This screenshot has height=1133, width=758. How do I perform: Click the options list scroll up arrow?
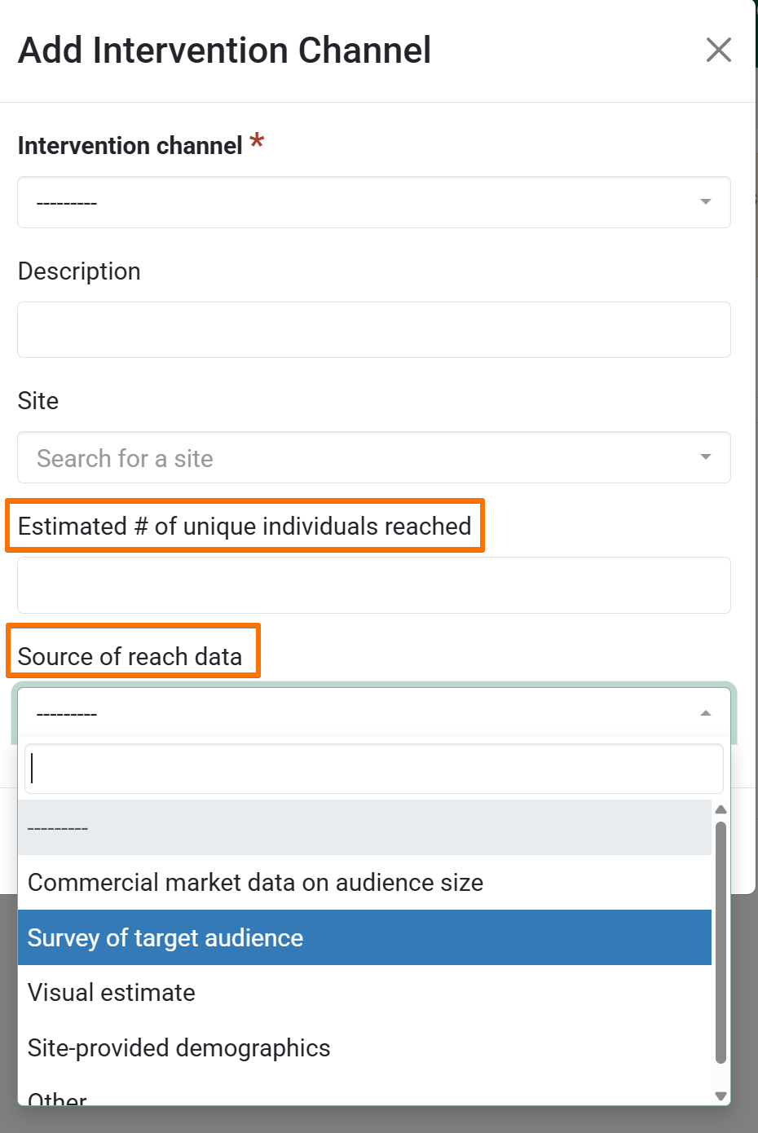pos(721,809)
